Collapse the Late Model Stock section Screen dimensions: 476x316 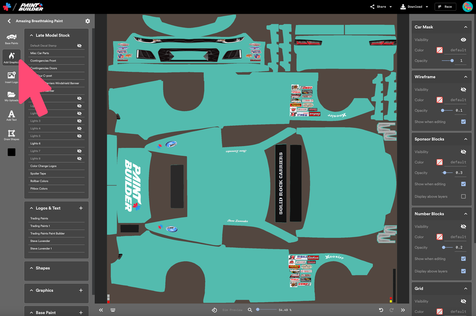pos(32,35)
